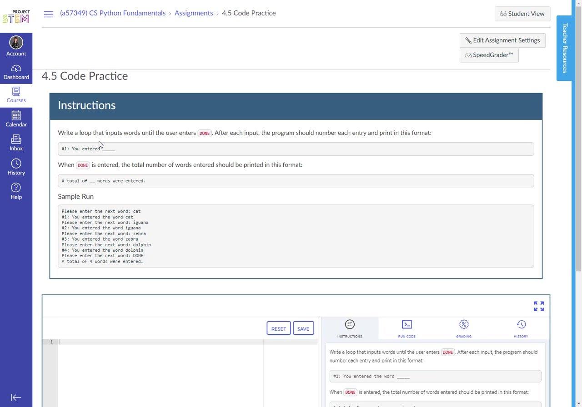Open the History tab in the code panel
Viewport: 582px width, 407px height.
click(521, 329)
